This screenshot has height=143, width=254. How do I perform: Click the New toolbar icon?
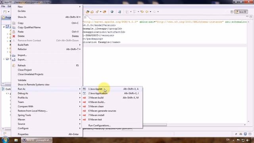(5, 12)
